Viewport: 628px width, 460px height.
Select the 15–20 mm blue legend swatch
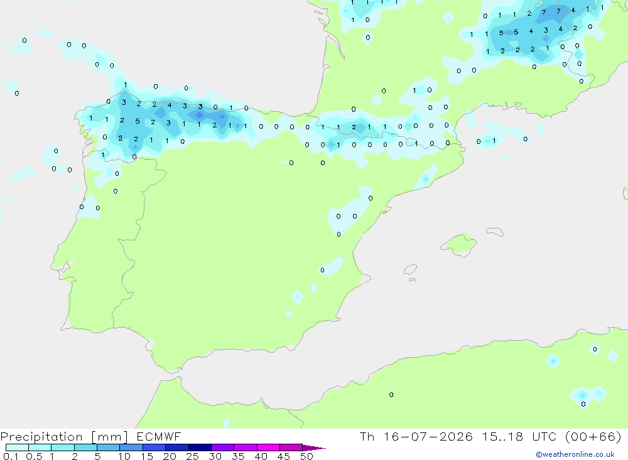click(x=154, y=447)
